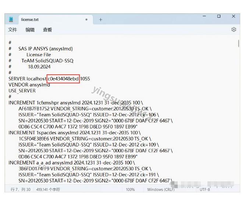
Task: Click the 419,141 个字符 character count
Action: point(48,189)
